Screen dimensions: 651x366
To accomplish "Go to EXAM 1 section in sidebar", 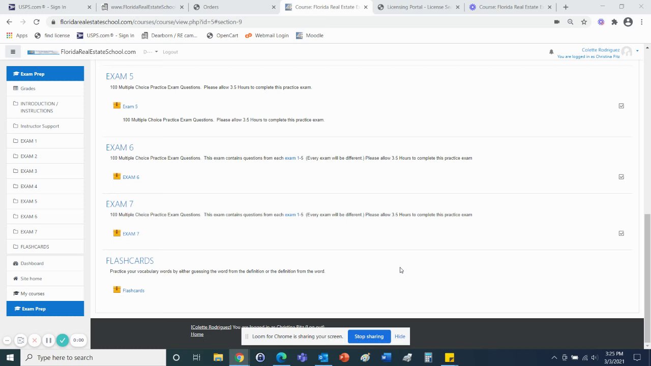I will tap(45, 141).
